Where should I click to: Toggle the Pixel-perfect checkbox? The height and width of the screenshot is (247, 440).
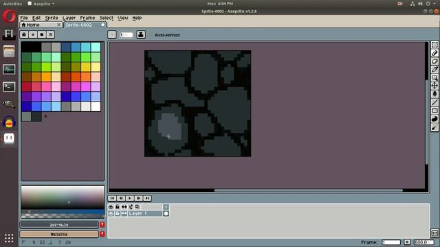tap(167, 35)
